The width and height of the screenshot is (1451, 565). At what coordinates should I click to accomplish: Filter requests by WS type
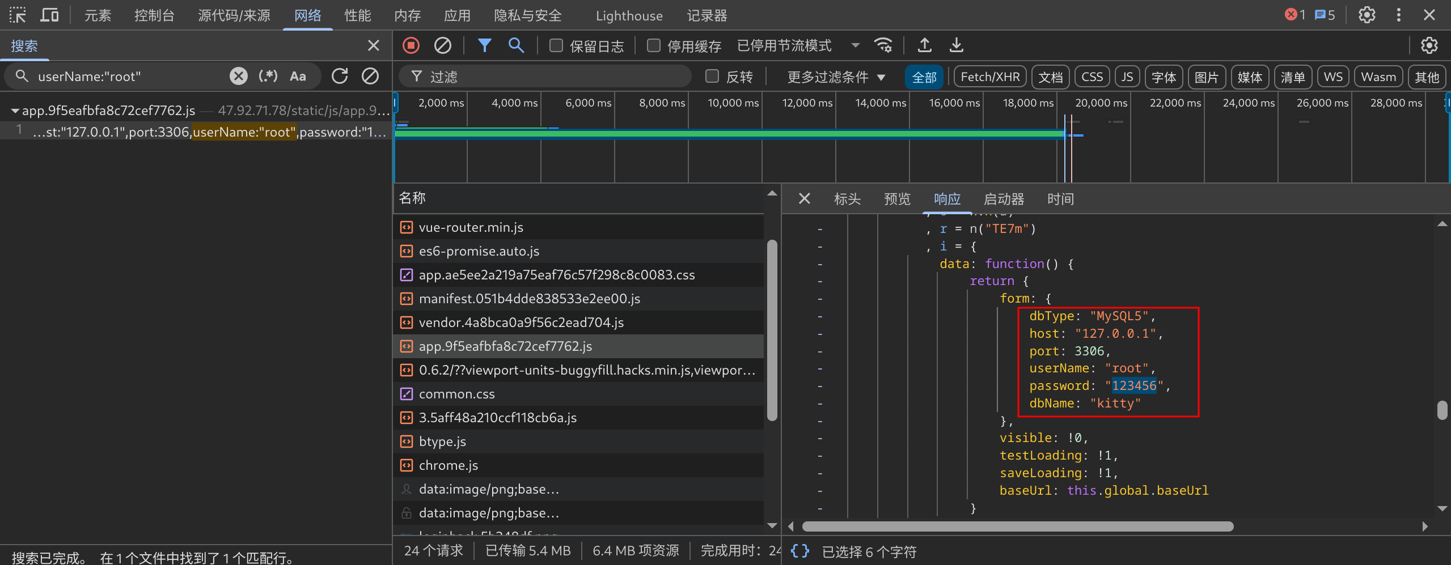pyautogui.click(x=1333, y=77)
